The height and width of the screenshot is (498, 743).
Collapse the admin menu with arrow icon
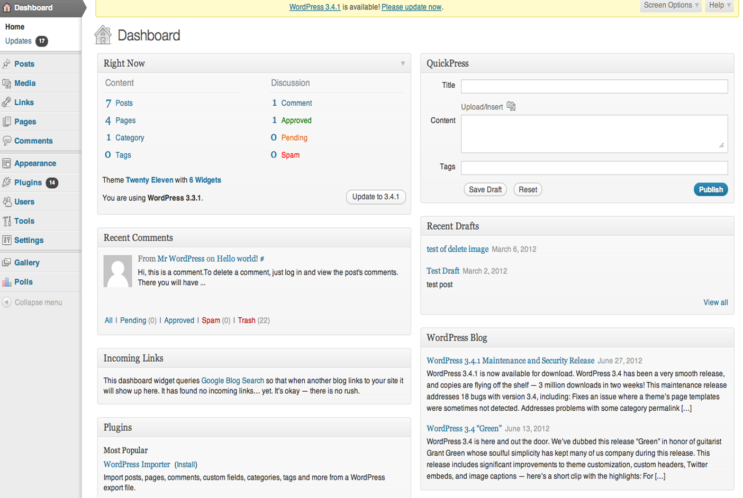click(7, 302)
